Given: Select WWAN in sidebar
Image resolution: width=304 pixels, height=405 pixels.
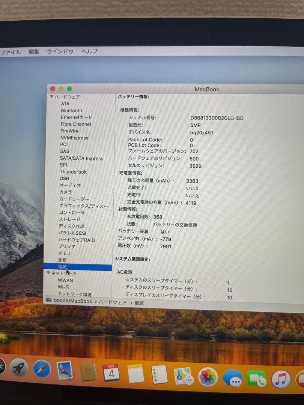Looking at the screenshot, I should click(65, 280).
